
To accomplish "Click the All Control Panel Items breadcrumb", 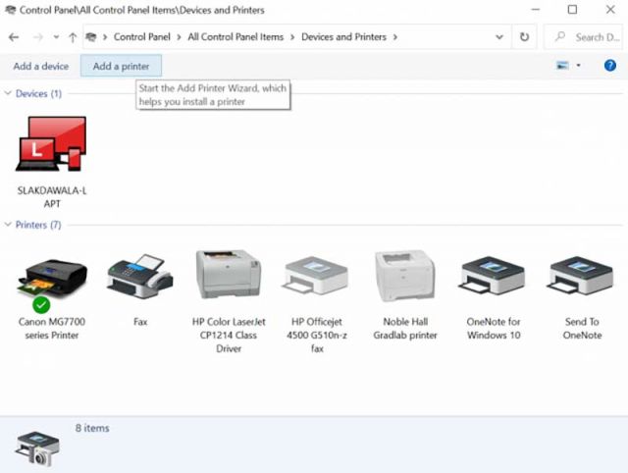I will pyautogui.click(x=235, y=37).
